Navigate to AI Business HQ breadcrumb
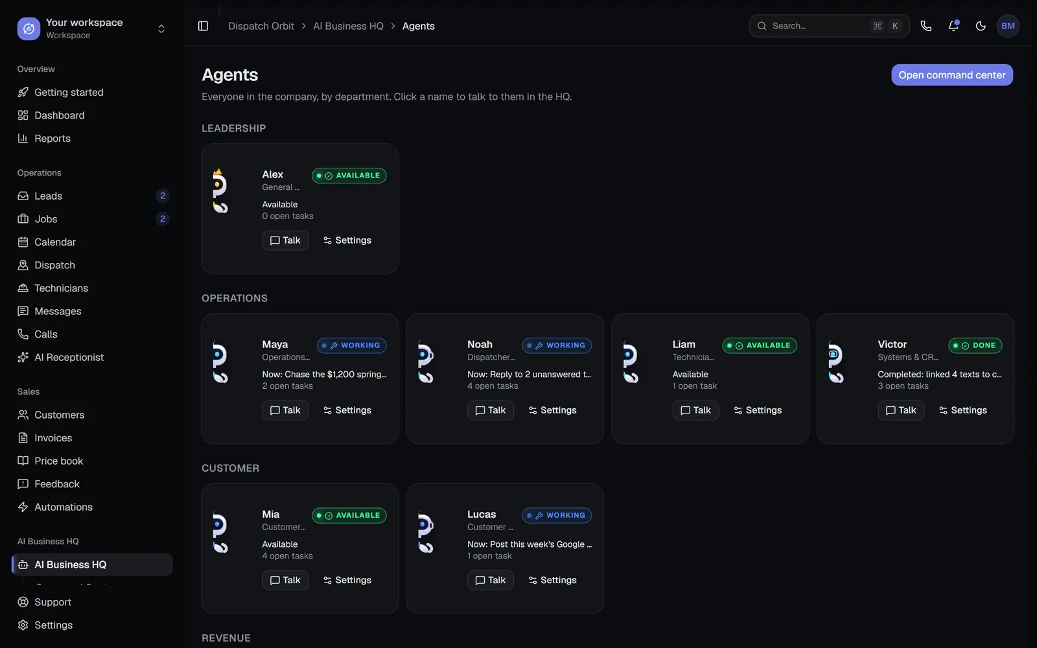 point(348,26)
